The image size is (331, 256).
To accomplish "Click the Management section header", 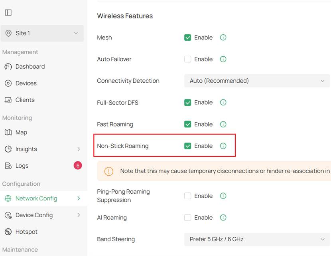I will click(x=20, y=52).
